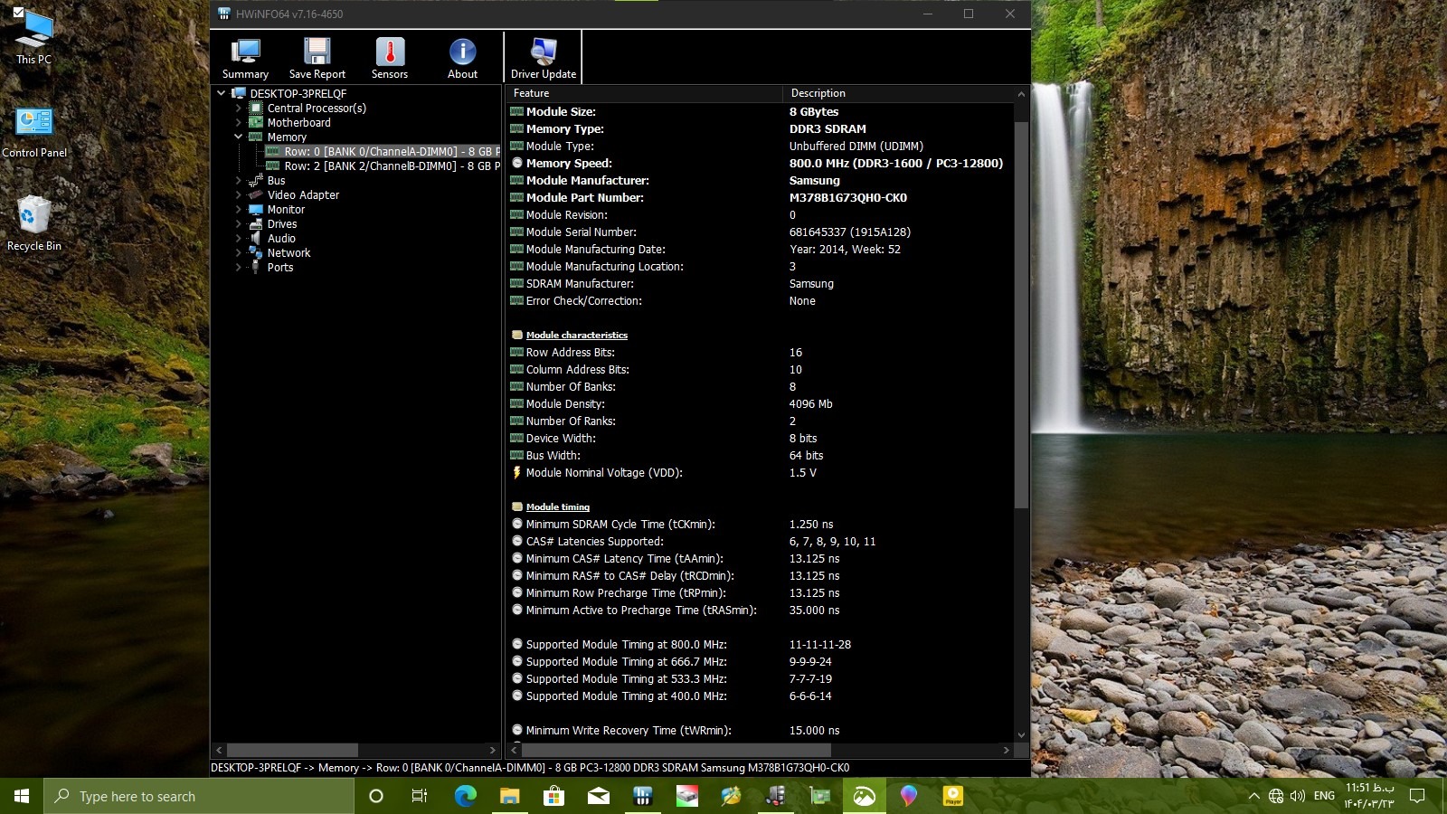The width and height of the screenshot is (1447, 814).
Task: Open the Summary toolbar button
Action: coord(245,59)
